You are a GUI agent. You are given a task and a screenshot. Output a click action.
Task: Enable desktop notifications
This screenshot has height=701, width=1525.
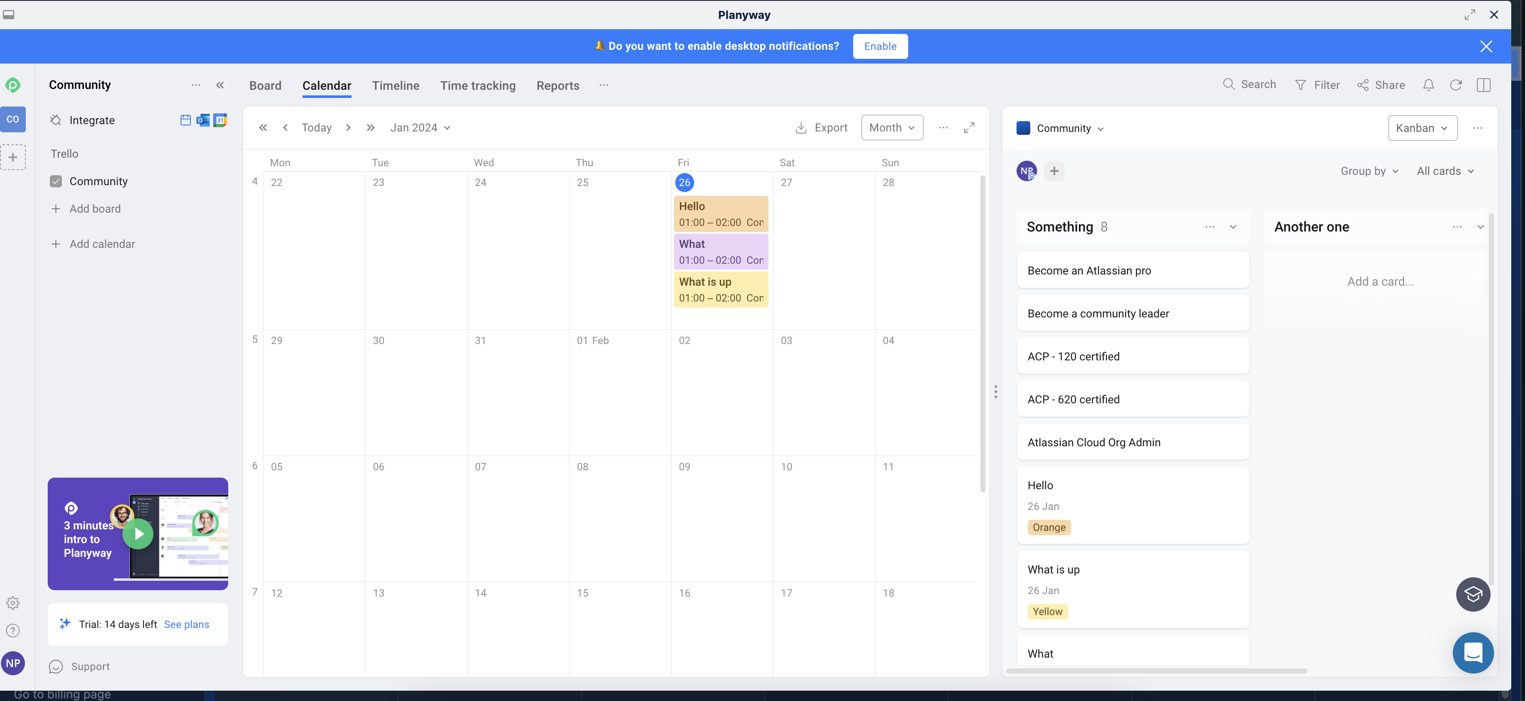880,46
